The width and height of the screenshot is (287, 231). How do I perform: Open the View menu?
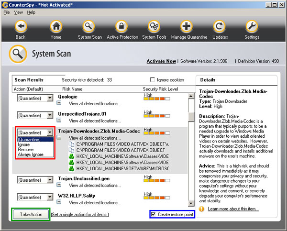(19, 12)
